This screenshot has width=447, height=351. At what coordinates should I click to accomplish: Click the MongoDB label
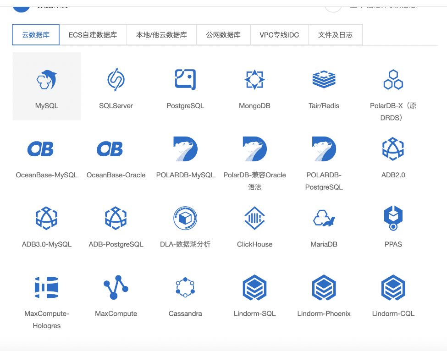pyautogui.click(x=254, y=106)
